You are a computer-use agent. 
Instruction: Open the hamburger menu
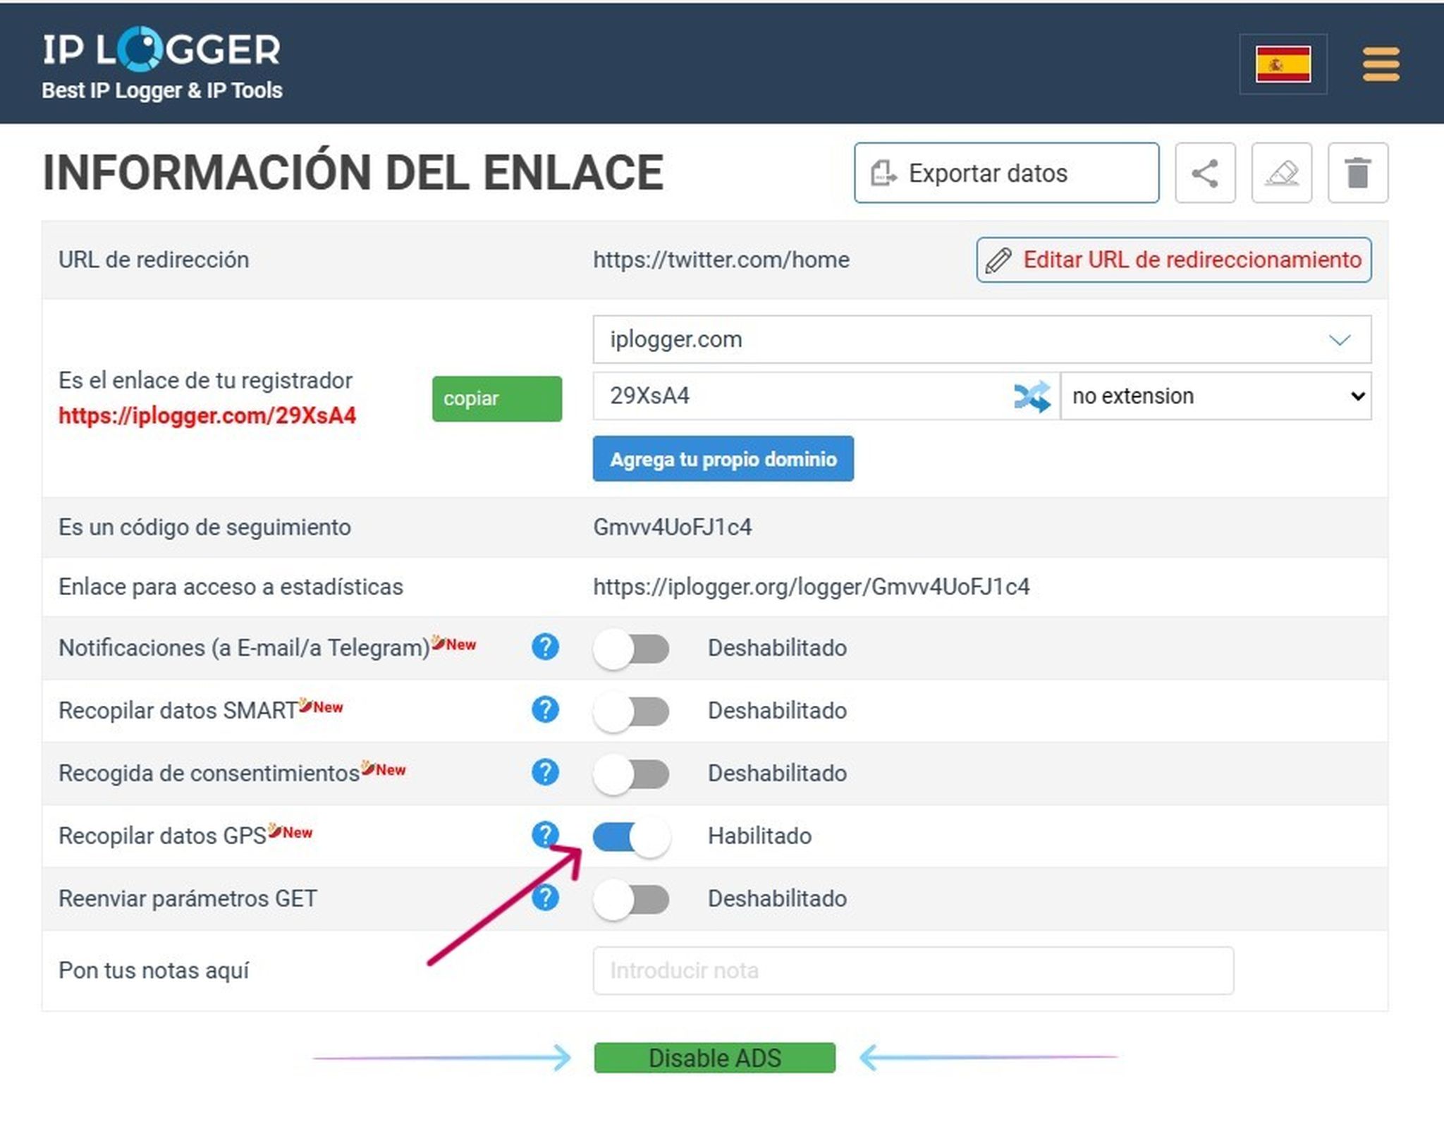tap(1380, 63)
